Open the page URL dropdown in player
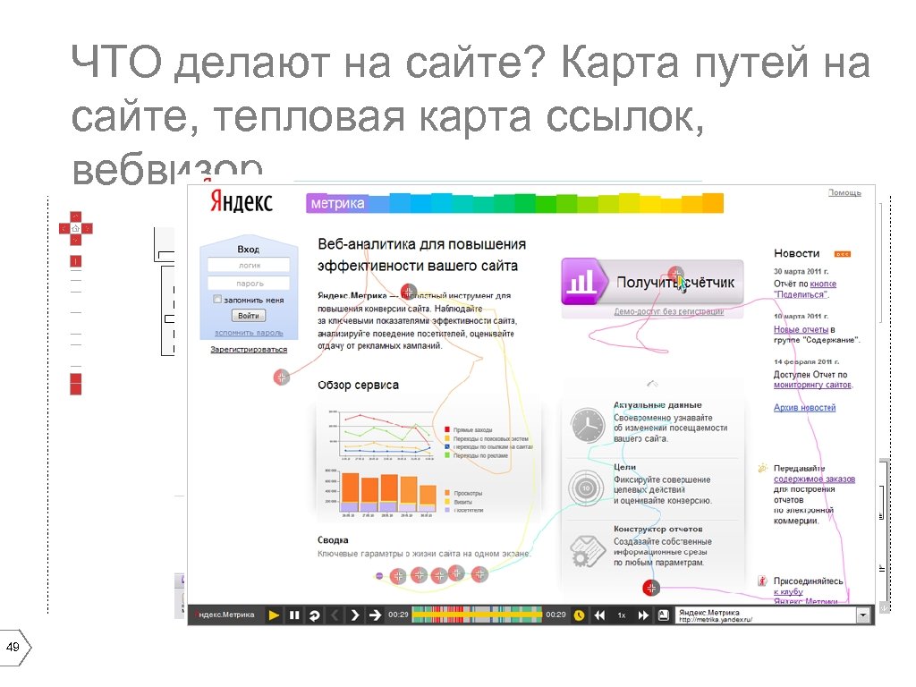916x687 pixels. tap(863, 615)
